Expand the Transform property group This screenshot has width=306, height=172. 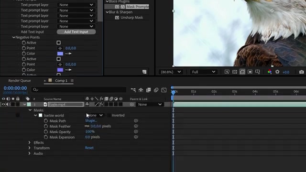(x=30, y=148)
